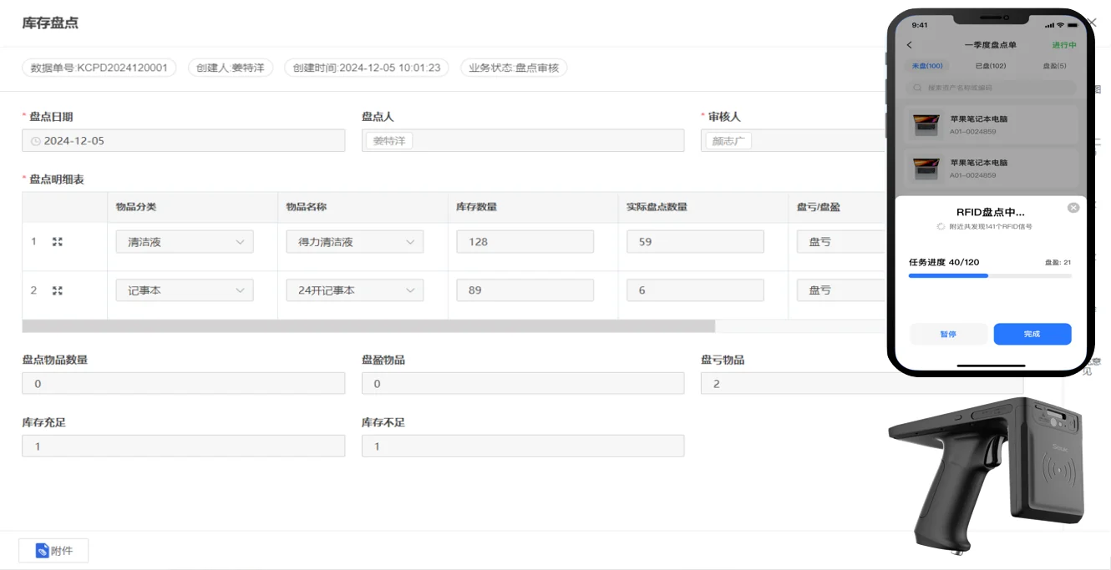Click first 苹果笔记本电脑 thumbnail on phone
The height and width of the screenshot is (570, 1111).
click(926, 125)
